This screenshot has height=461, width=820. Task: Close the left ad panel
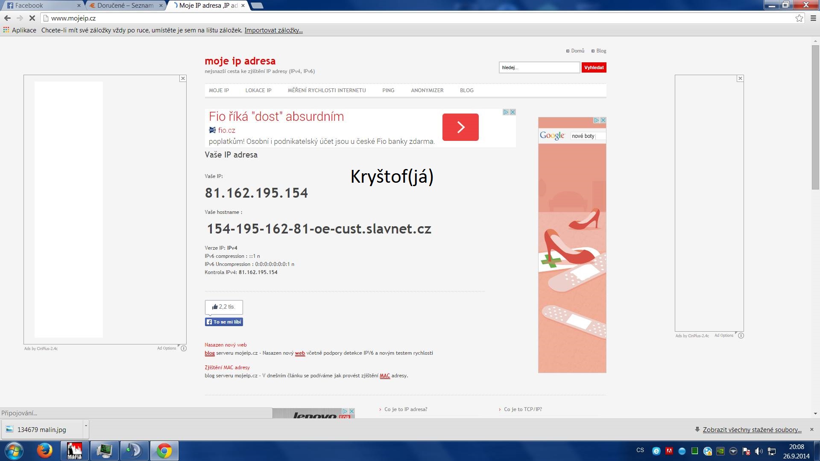pyautogui.click(x=183, y=79)
